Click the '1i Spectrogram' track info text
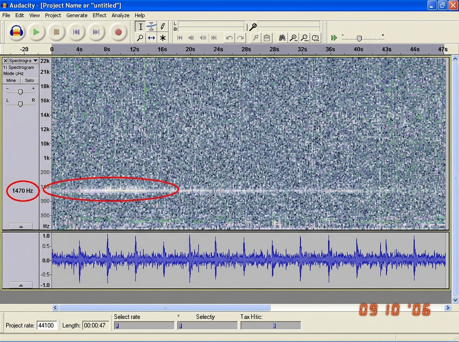459x342 pixels. coord(19,68)
